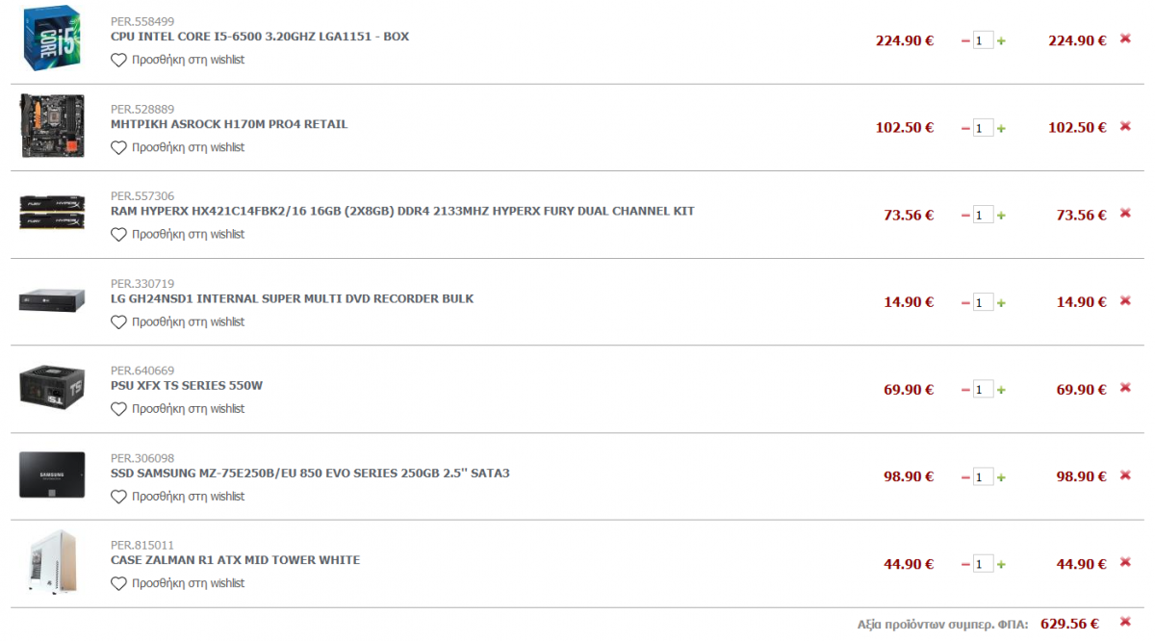Click the Intel Core i5 box thumbnail

(51, 38)
